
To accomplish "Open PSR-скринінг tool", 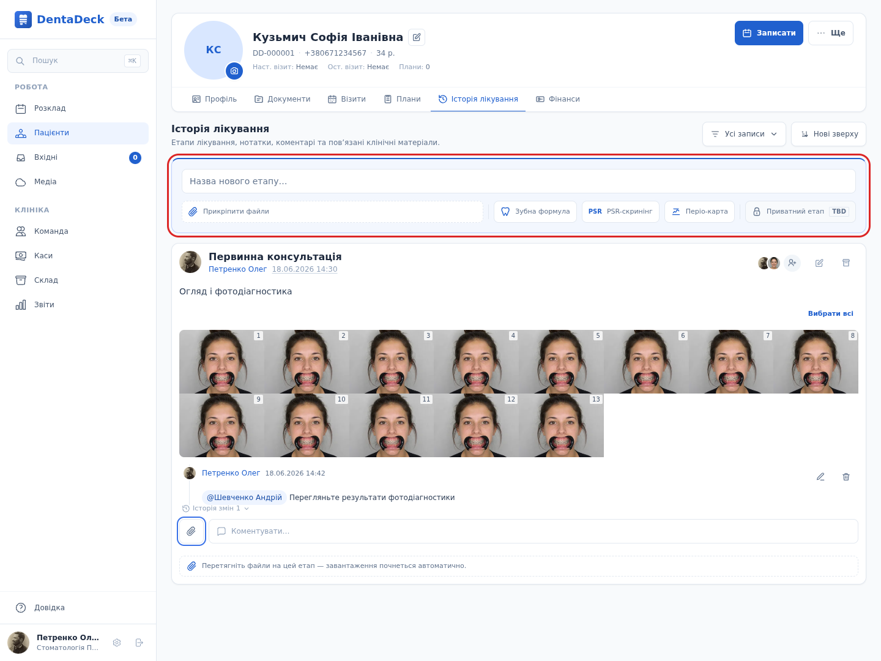I will point(620,212).
